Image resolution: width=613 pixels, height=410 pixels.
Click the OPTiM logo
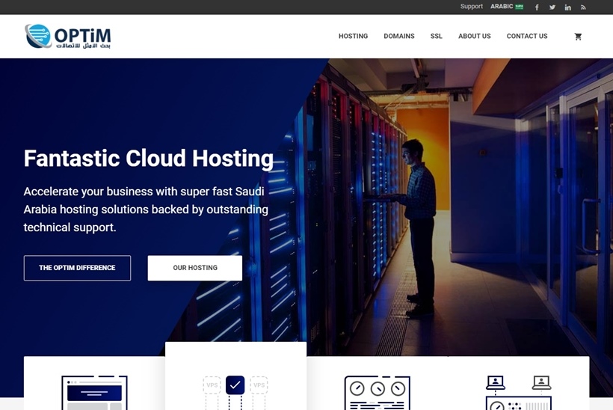(67, 36)
